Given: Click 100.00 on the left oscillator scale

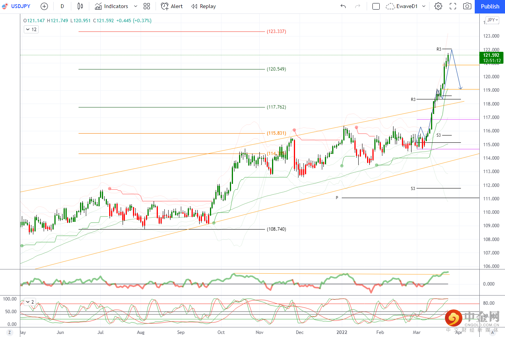Looking at the screenshot, I should (x=9, y=299).
